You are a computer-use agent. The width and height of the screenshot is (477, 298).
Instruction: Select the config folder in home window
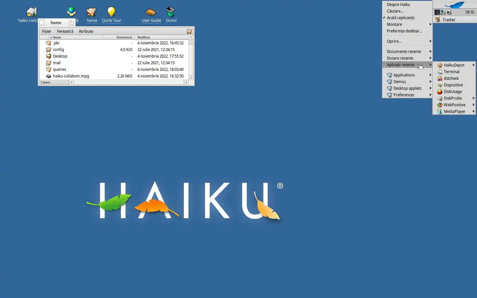pyautogui.click(x=55, y=50)
